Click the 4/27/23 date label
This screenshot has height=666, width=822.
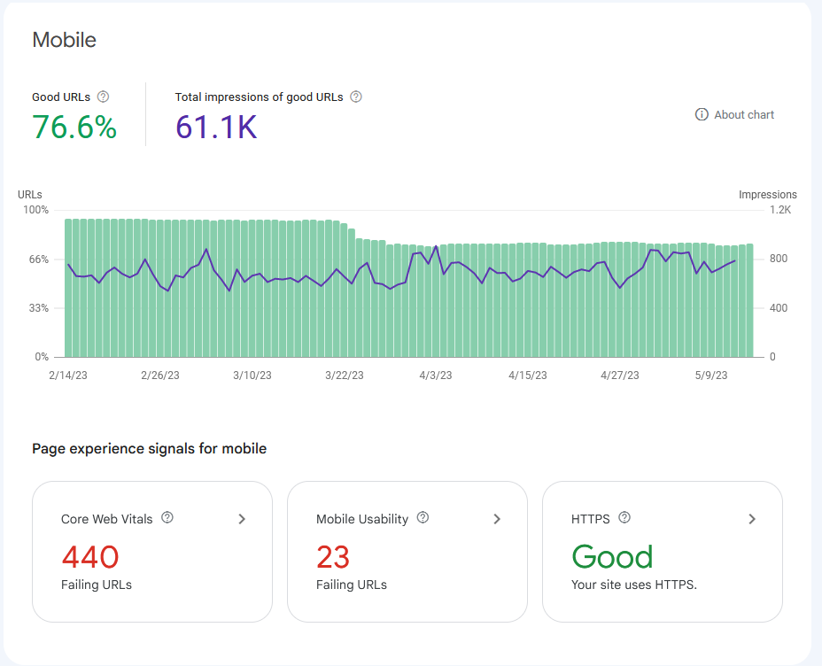point(620,376)
